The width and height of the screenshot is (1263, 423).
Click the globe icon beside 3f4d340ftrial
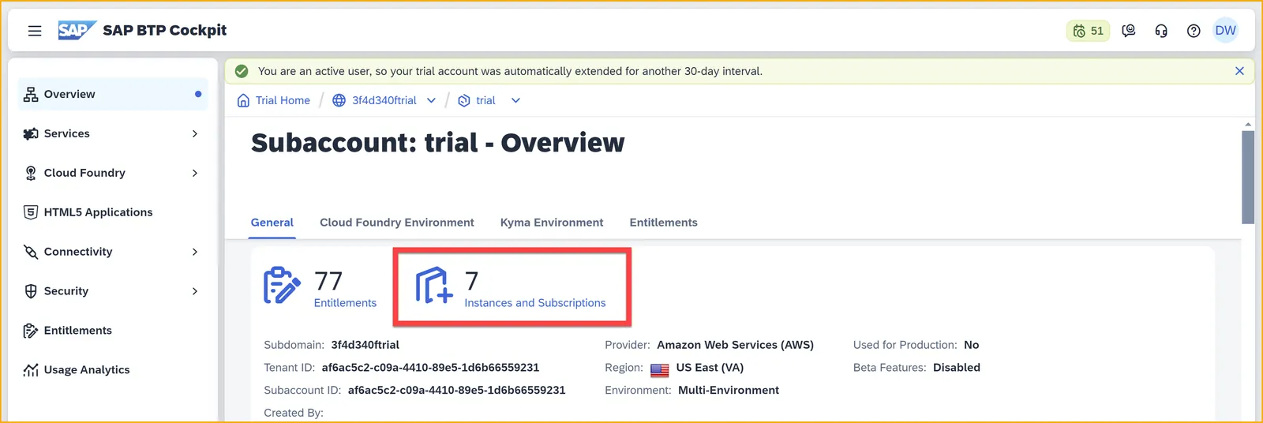pyautogui.click(x=339, y=100)
